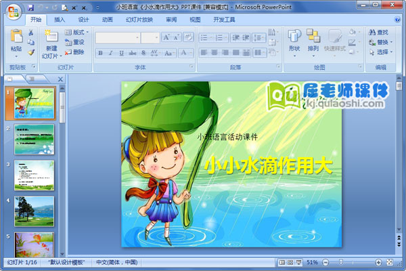Click 查找 find button
The image size is (406, 271).
pos(378,32)
